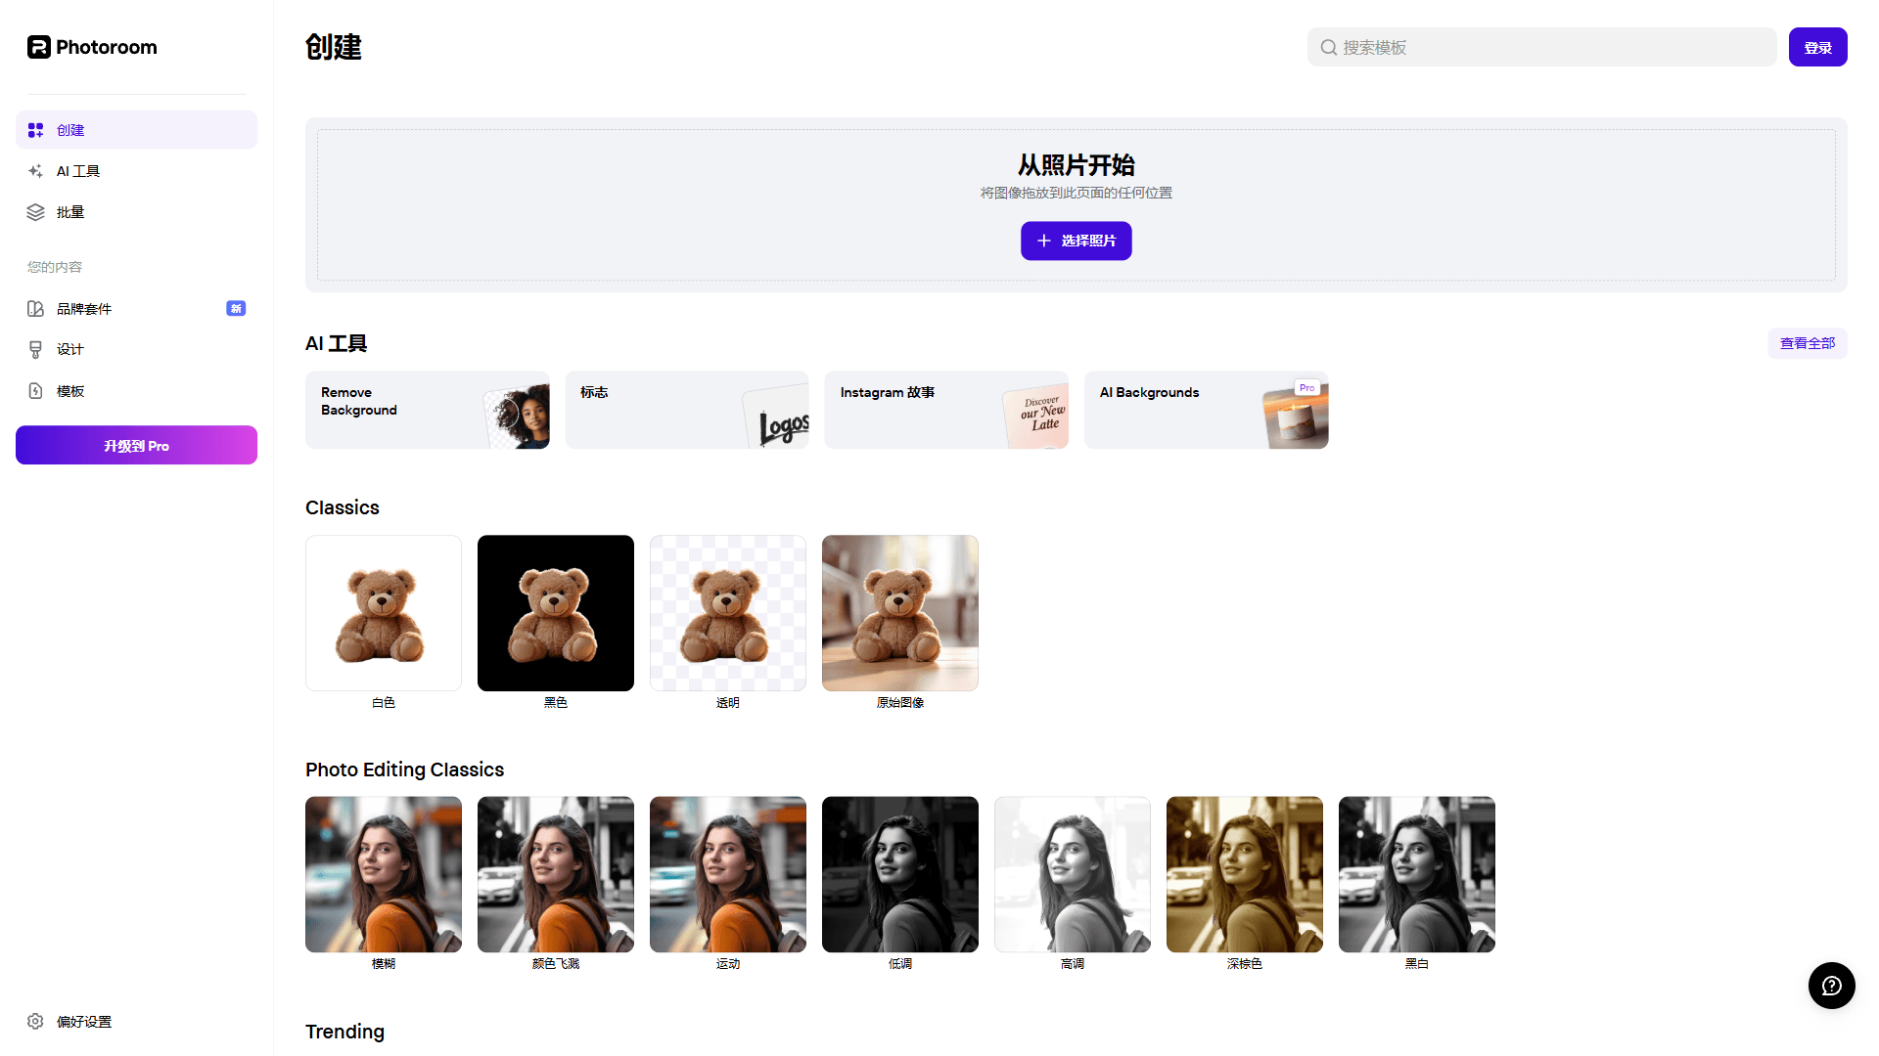Select the 批量 sidebar icon
The width and height of the screenshot is (1879, 1056).
pyautogui.click(x=35, y=210)
